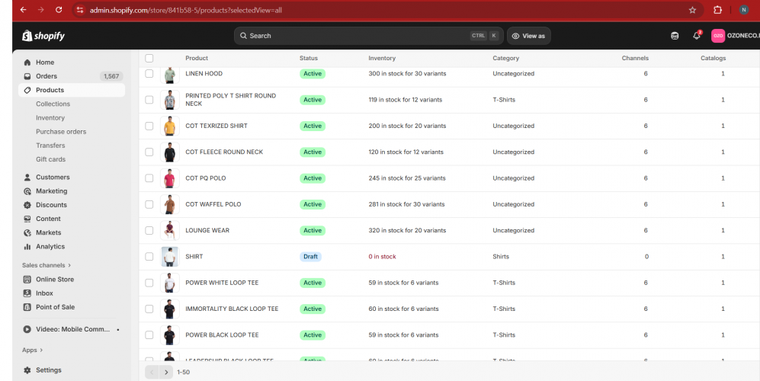The width and height of the screenshot is (760, 381).
Task: Sort by the Status column header
Action: (x=309, y=58)
